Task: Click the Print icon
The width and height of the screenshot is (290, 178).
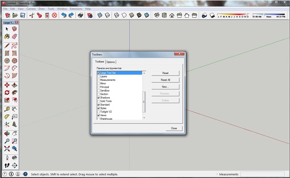Action: point(80,15)
